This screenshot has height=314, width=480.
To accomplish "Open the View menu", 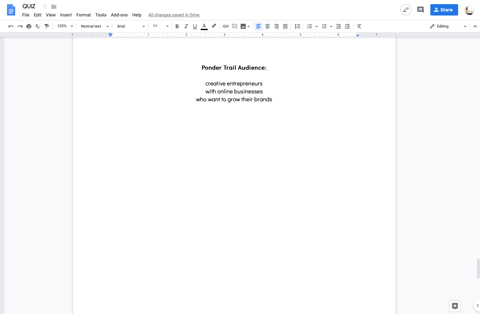I will pyautogui.click(x=51, y=15).
